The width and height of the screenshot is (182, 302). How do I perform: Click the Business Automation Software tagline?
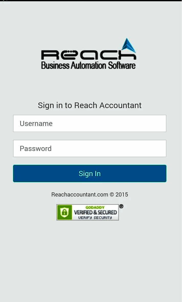pos(88,65)
